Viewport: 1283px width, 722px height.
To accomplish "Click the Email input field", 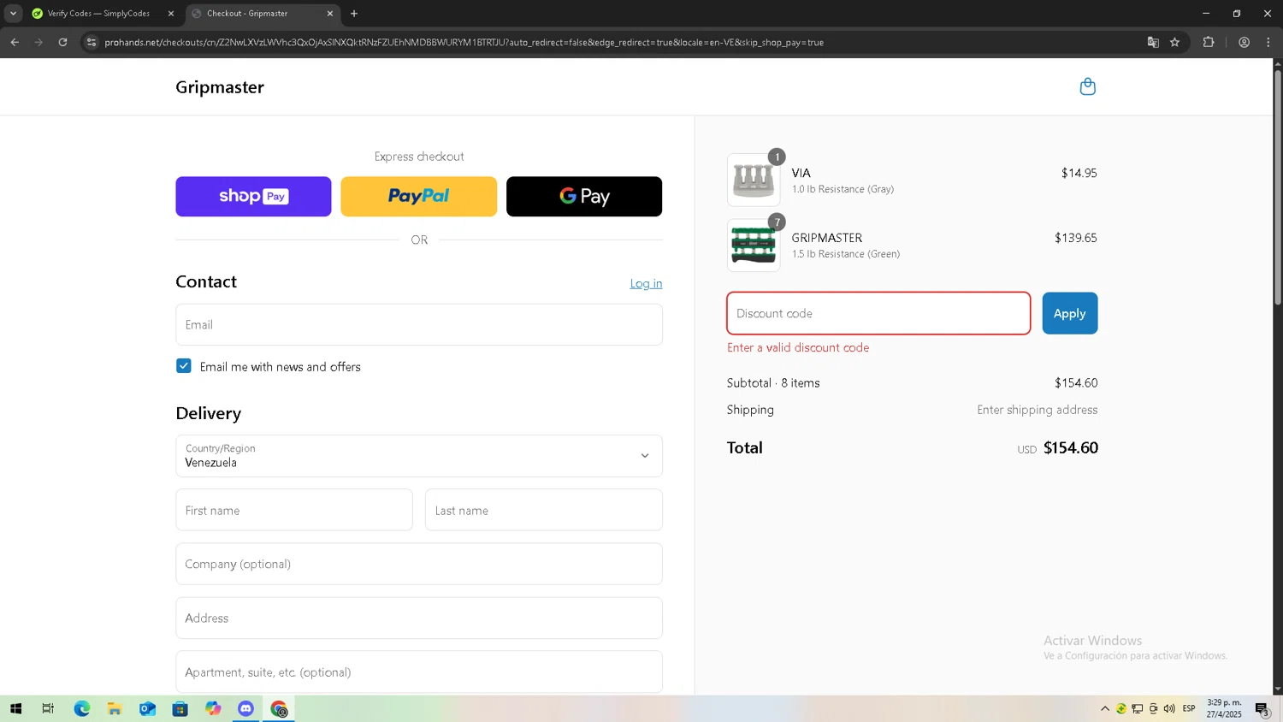I will [x=419, y=324].
